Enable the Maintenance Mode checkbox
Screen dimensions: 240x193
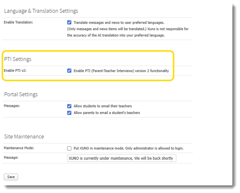(x=69, y=148)
